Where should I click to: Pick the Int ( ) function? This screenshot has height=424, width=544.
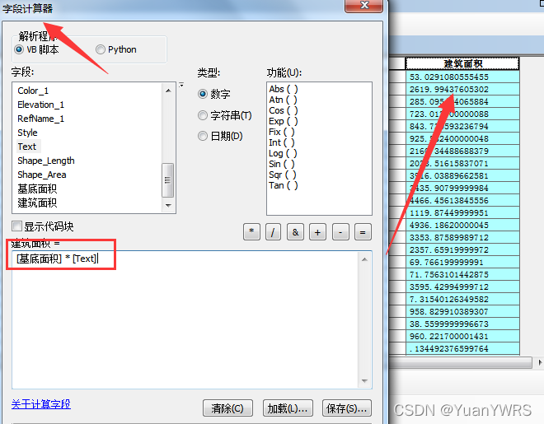click(281, 142)
